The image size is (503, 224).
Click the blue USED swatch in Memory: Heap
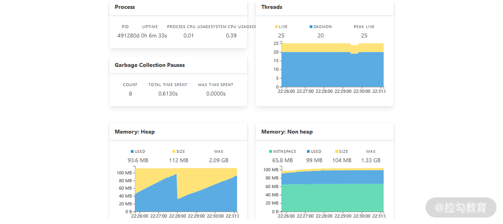[x=132, y=151]
